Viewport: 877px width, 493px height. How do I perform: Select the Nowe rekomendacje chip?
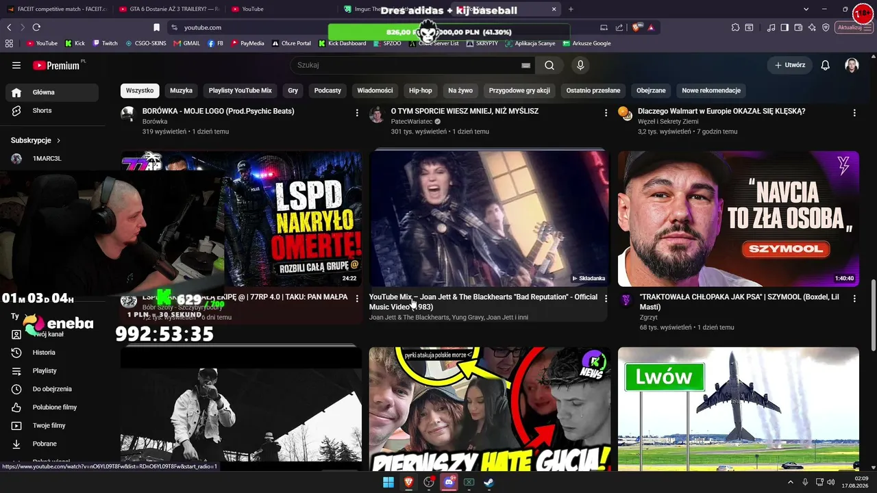[711, 90]
